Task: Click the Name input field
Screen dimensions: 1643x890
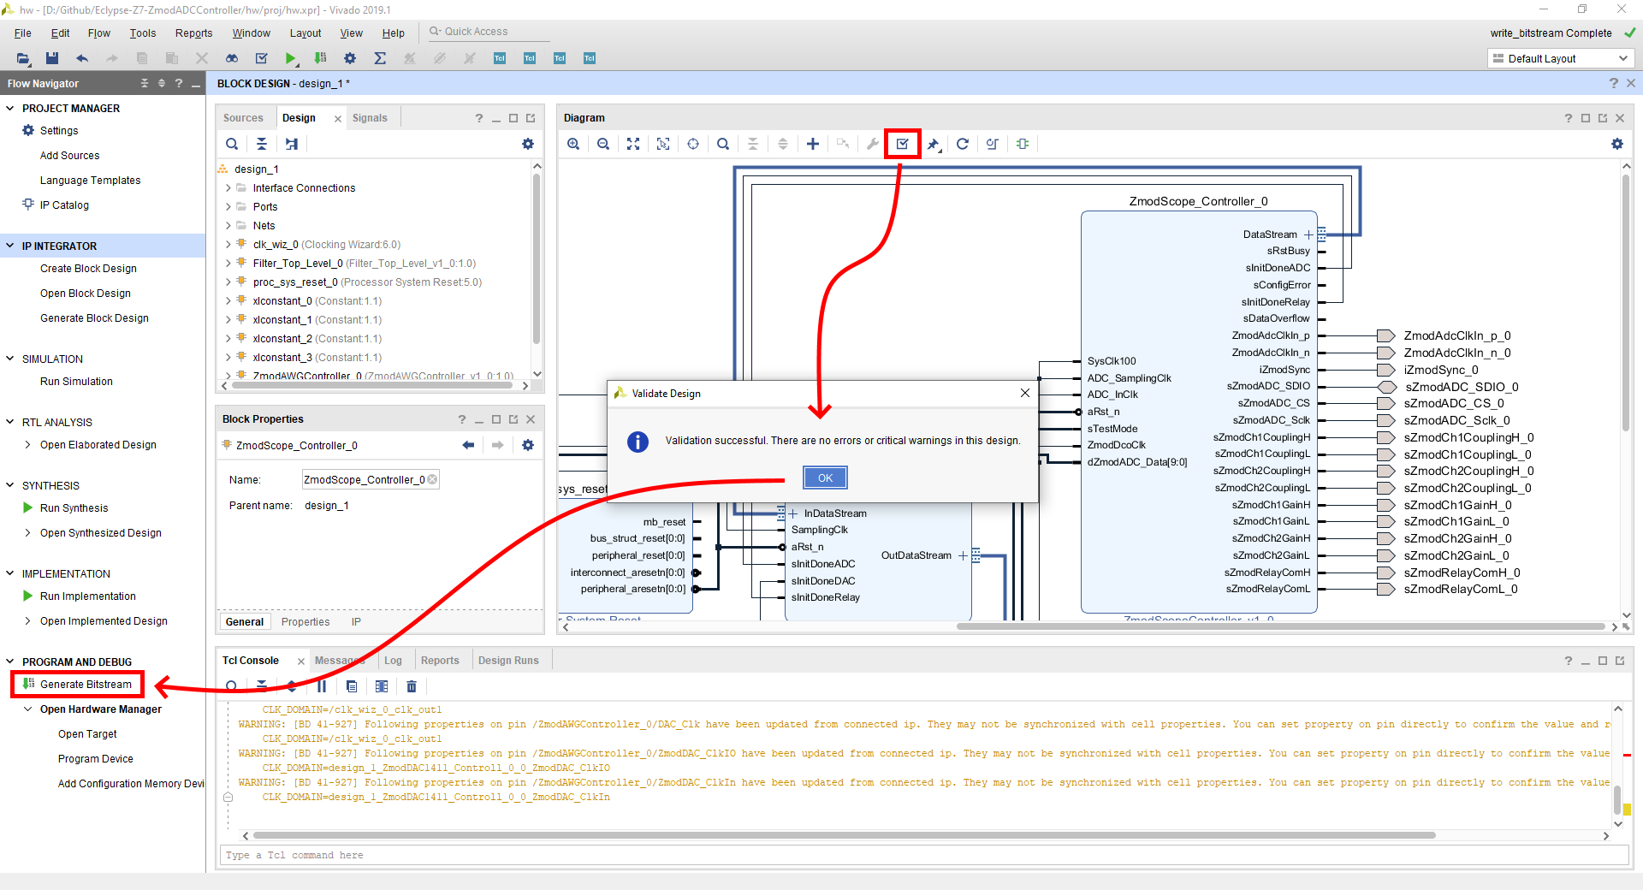Action: coord(371,479)
